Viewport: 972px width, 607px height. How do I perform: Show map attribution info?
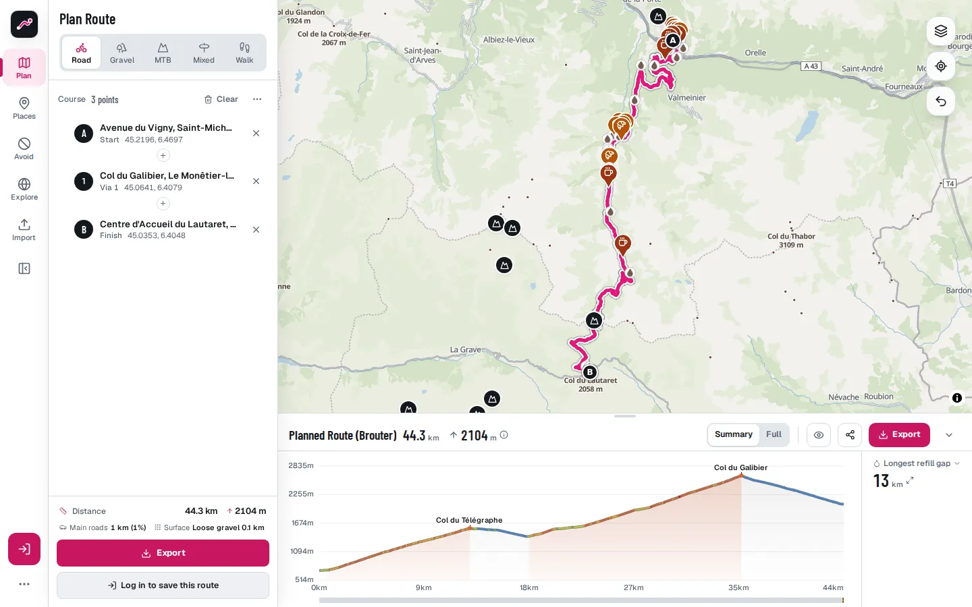957,398
